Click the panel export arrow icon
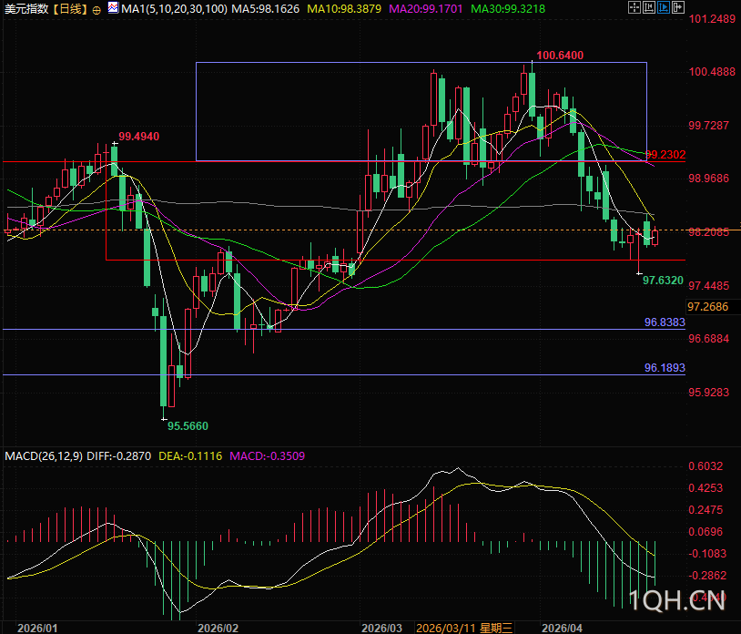 point(678,7)
